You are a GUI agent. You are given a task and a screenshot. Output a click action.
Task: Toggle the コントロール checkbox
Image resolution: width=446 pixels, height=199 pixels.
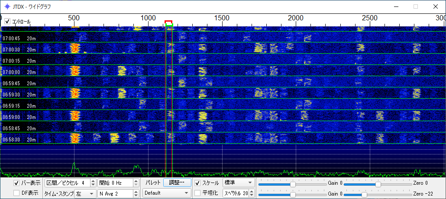[x=7, y=21]
